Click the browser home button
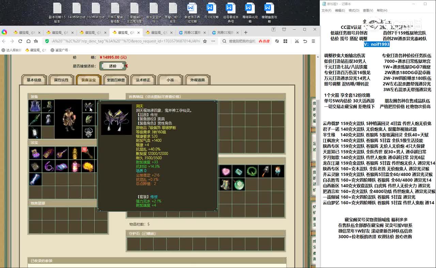The image size is (436, 268). (28, 41)
